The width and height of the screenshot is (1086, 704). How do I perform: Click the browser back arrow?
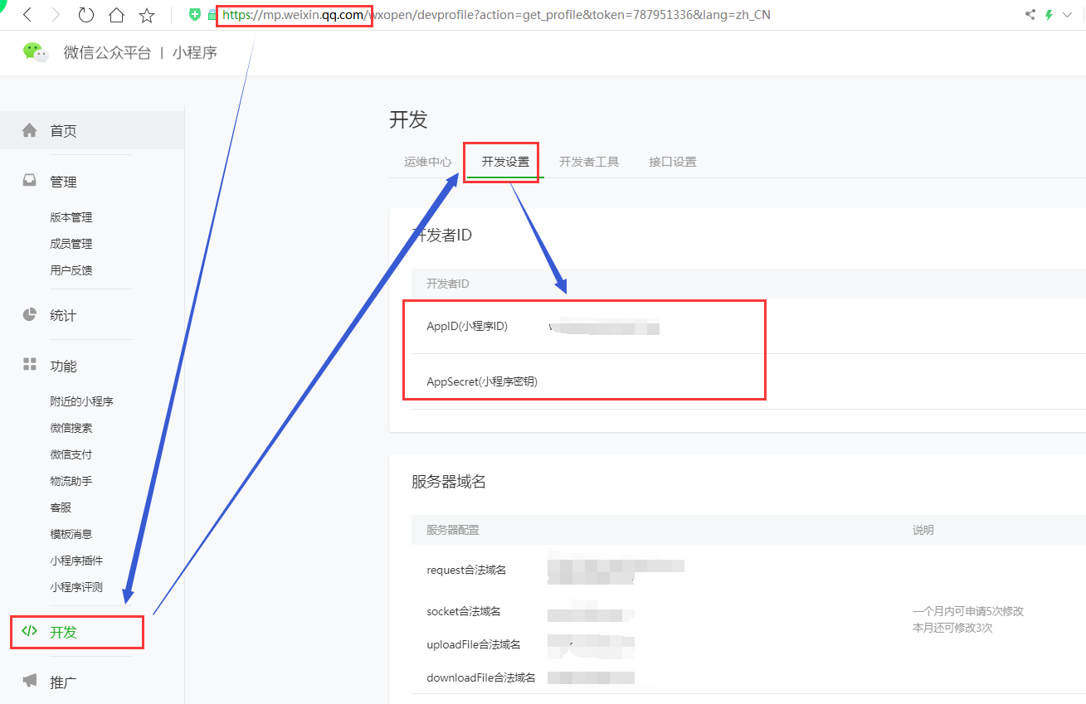pos(27,15)
